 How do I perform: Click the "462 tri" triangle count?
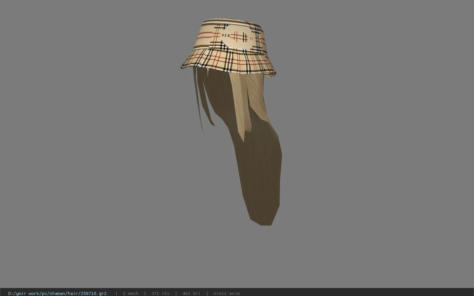(x=191, y=293)
